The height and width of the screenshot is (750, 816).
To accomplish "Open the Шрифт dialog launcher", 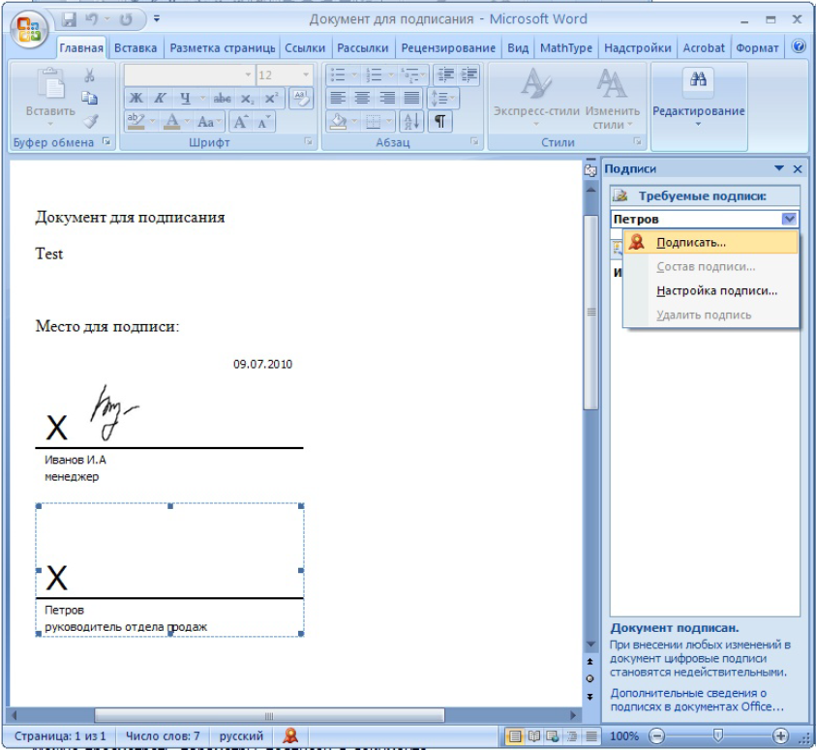I will tap(308, 141).
